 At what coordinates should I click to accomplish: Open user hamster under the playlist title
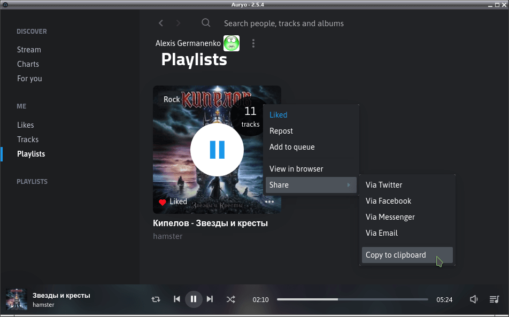[x=167, y=236]
